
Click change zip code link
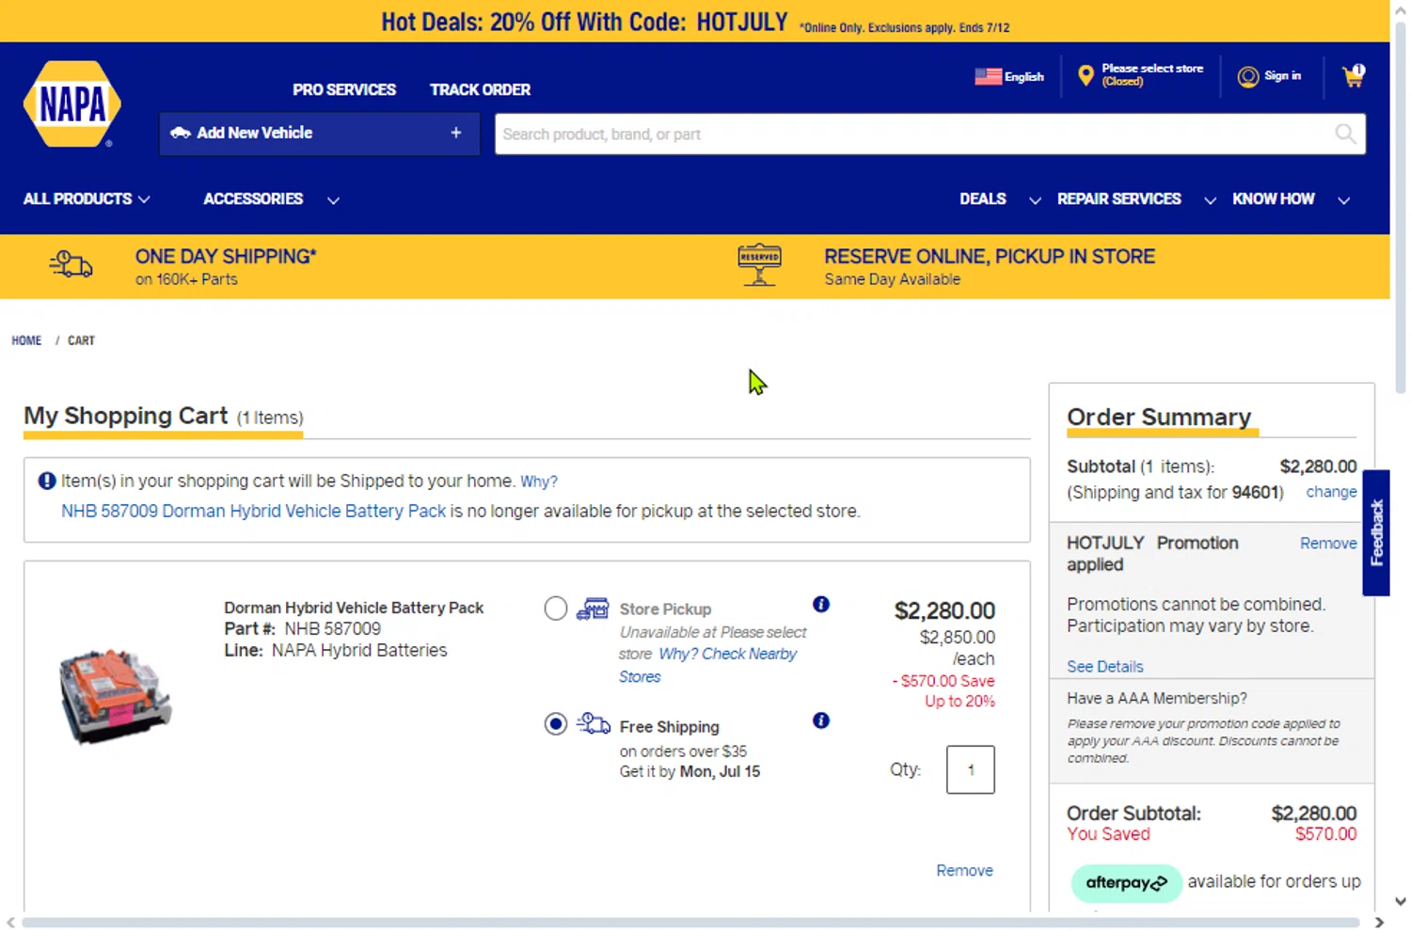[x=1331, y=492]
